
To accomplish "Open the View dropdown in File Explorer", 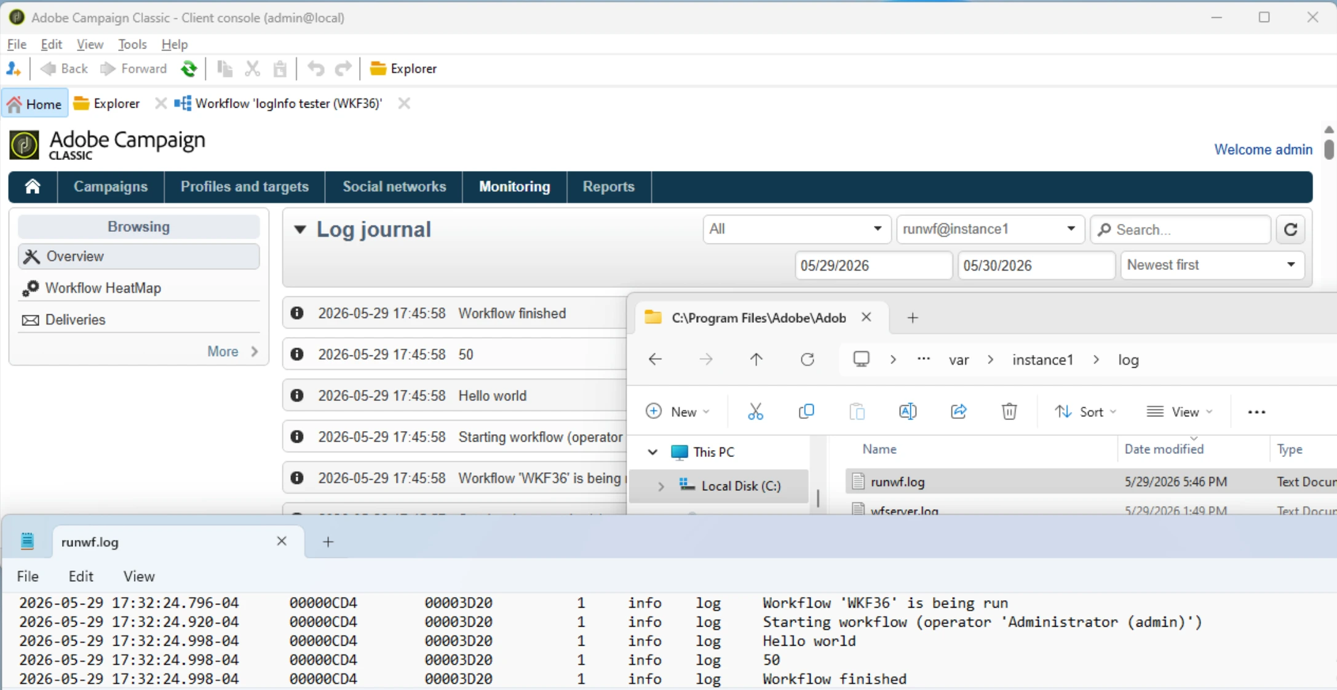I will tap(1180, 412).
